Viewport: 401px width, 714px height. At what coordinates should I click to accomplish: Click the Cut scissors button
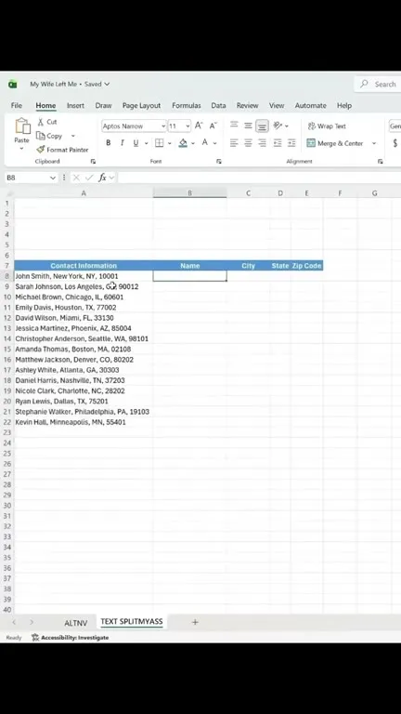point(46,122)
